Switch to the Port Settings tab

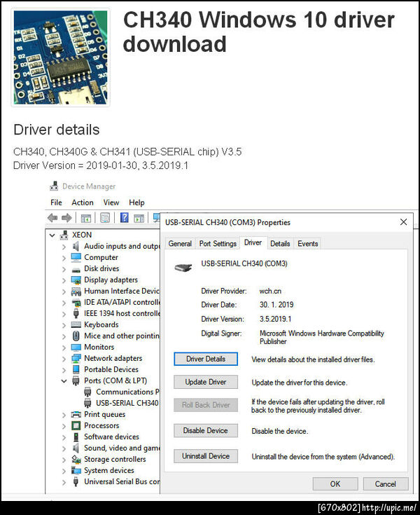tap(218, 244)
